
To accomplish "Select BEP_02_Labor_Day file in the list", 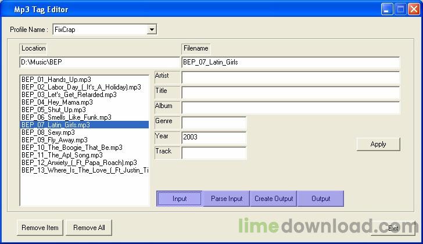I will click(84, 87).
